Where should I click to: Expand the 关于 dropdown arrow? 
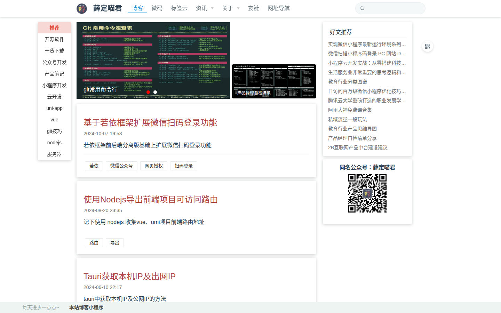click(238, 8)
